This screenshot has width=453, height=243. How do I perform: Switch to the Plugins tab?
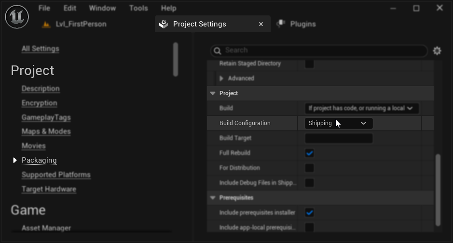point(302,24)
